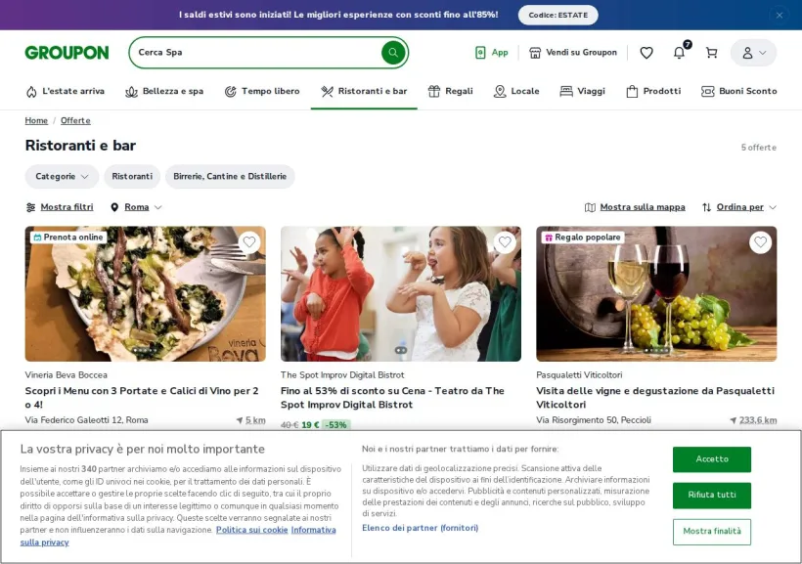The width and height of the screenshot is (802, 564).
Task: Open the shopping cart icon
Action: [711, 52]
